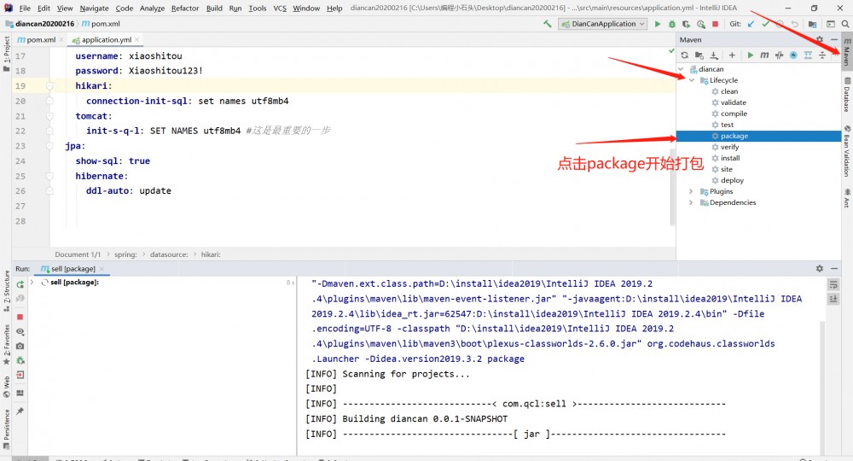The height and width of the screenshot is (461, 853).
Task: Select the package lifecycle phase
Action: (x=734, y=136)
